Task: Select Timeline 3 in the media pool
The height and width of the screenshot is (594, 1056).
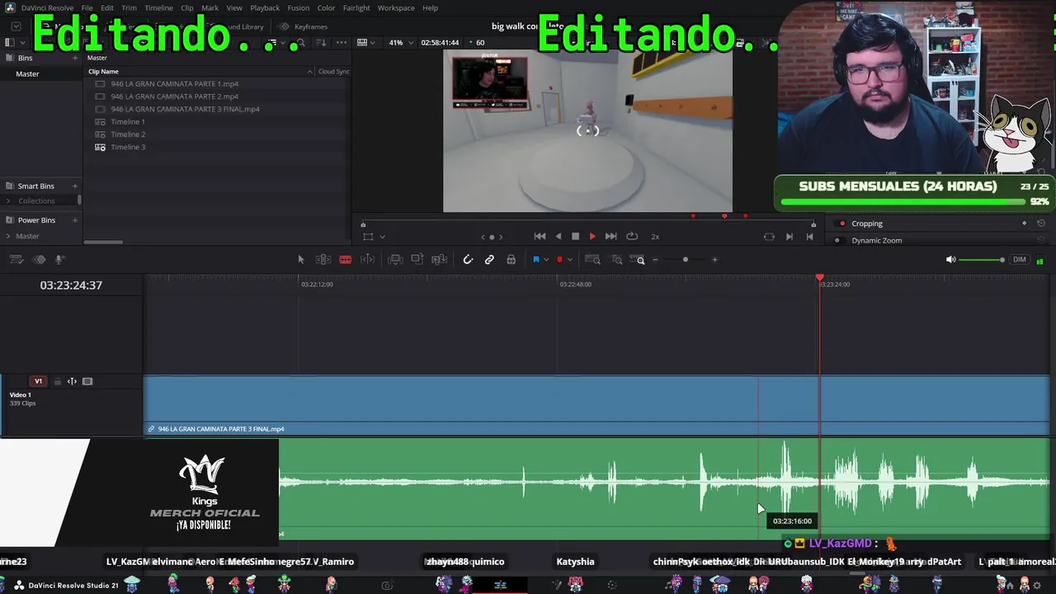Action: (x=128, y=148)
